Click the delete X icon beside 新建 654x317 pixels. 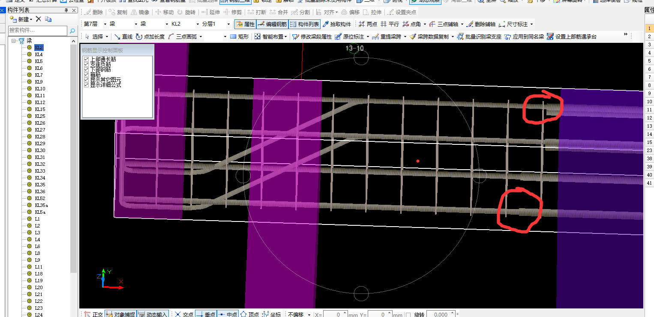39,19
